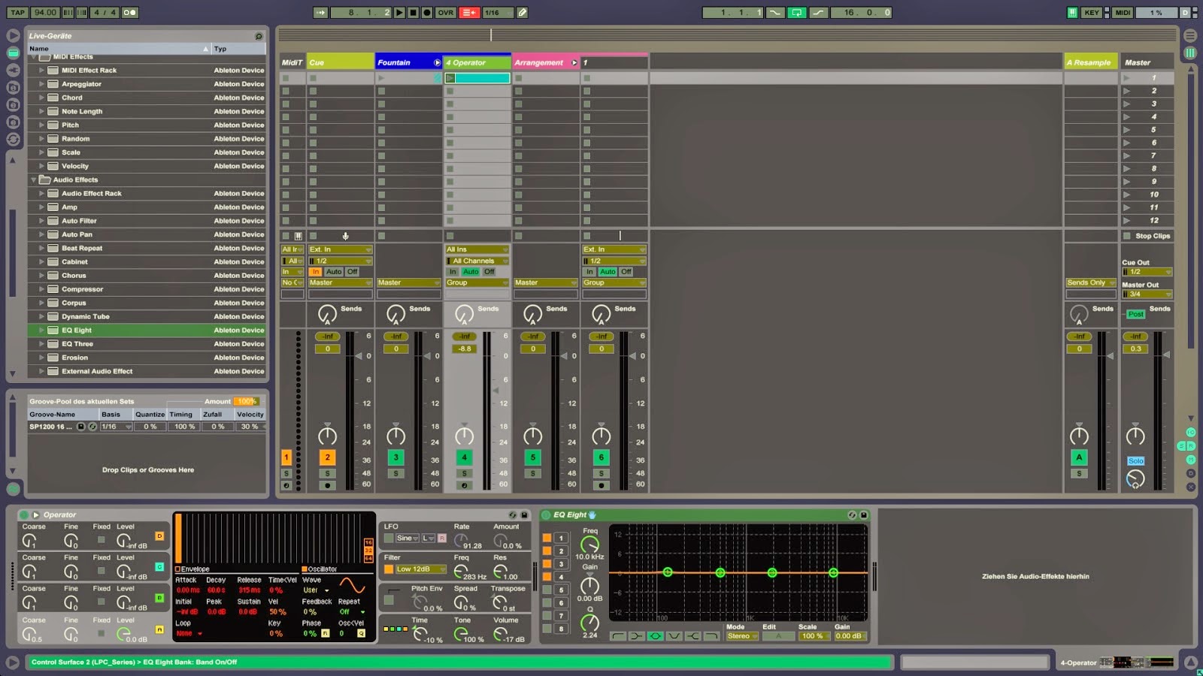The image size is (1203, 676).
Task: Select the Arrangement track header
Action: click(546, 62)
